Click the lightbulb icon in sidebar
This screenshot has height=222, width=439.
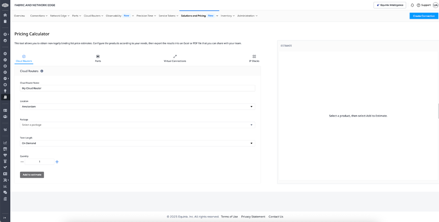pos(5,91)
